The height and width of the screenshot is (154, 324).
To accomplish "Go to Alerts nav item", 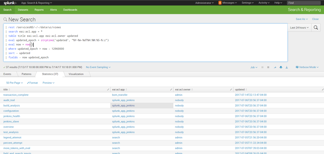I will (x=54, y=10).
